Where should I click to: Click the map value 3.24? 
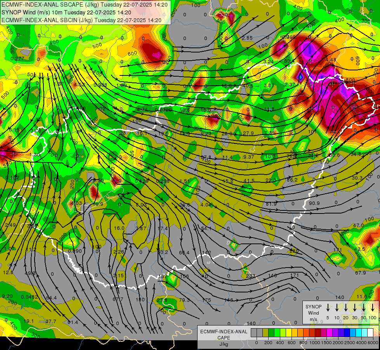268,61
